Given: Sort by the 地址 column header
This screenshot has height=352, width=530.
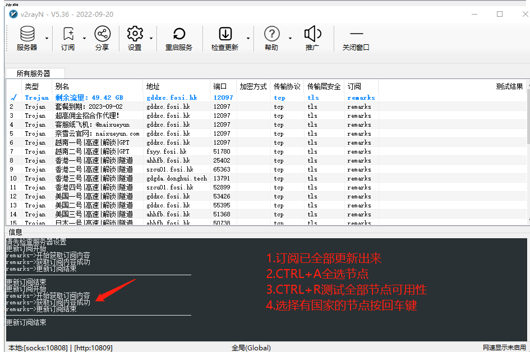Looking at the screenshot, I should [x=177, y=86].
